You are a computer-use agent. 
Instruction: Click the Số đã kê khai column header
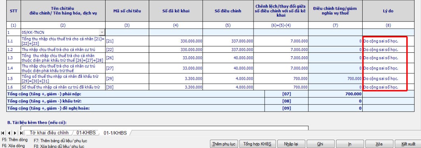[x=176, y=11]
